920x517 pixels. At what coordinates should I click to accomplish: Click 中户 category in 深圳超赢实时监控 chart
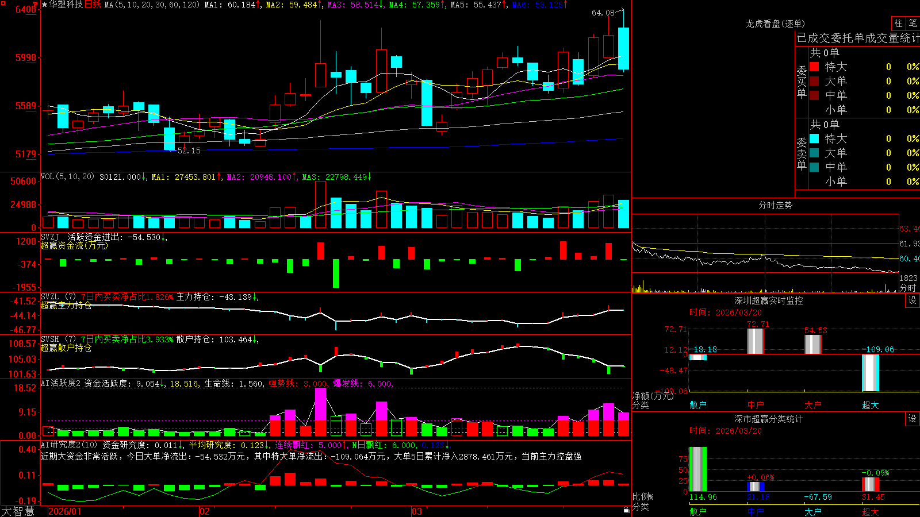click(x=756, y=405)
